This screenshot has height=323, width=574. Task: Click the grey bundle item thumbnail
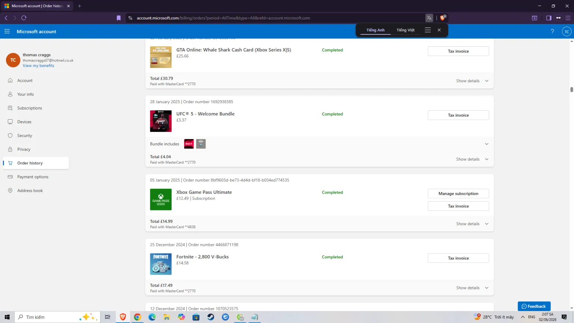click(x=201, y=144)
